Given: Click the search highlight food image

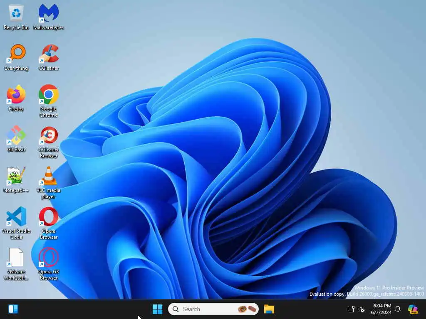Looking at the screenshot, I should tap(247, 309).
